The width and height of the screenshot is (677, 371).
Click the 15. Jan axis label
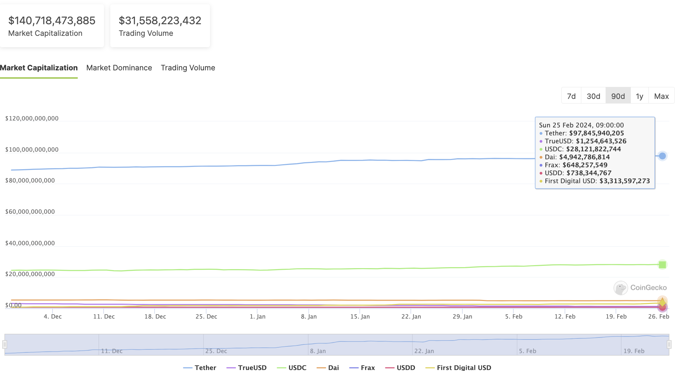(x=360, y=316)
